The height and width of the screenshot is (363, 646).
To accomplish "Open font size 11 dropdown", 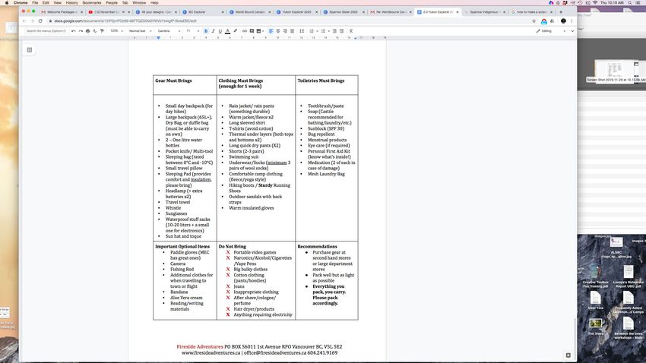I will 192,31.
